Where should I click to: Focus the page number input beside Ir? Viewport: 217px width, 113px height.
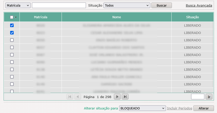coord(198,97)
